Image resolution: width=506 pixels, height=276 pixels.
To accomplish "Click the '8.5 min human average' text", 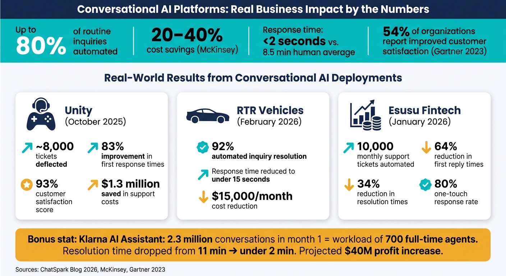I will (x=309, y=52).
